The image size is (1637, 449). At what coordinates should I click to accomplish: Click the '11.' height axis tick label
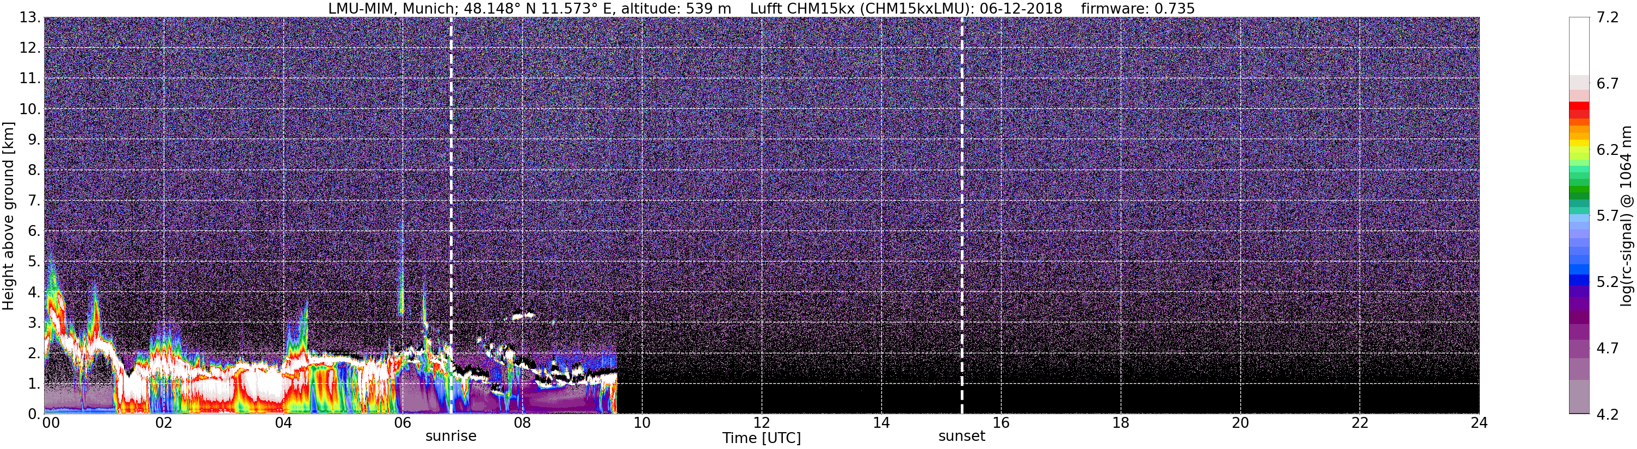click(29, 79)
